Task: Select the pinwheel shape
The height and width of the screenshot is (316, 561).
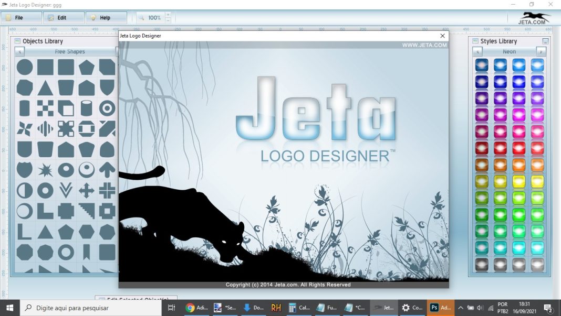Action: tap(24, 128)
